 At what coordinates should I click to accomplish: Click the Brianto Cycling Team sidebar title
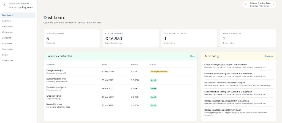coord(21,7)
